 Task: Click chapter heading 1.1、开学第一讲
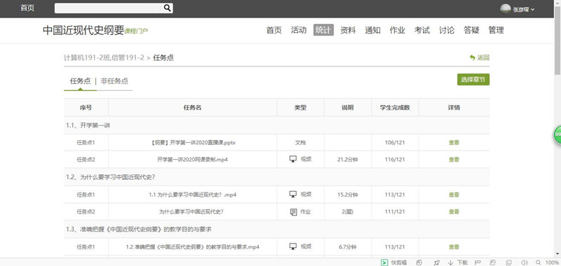pos(88,125)
